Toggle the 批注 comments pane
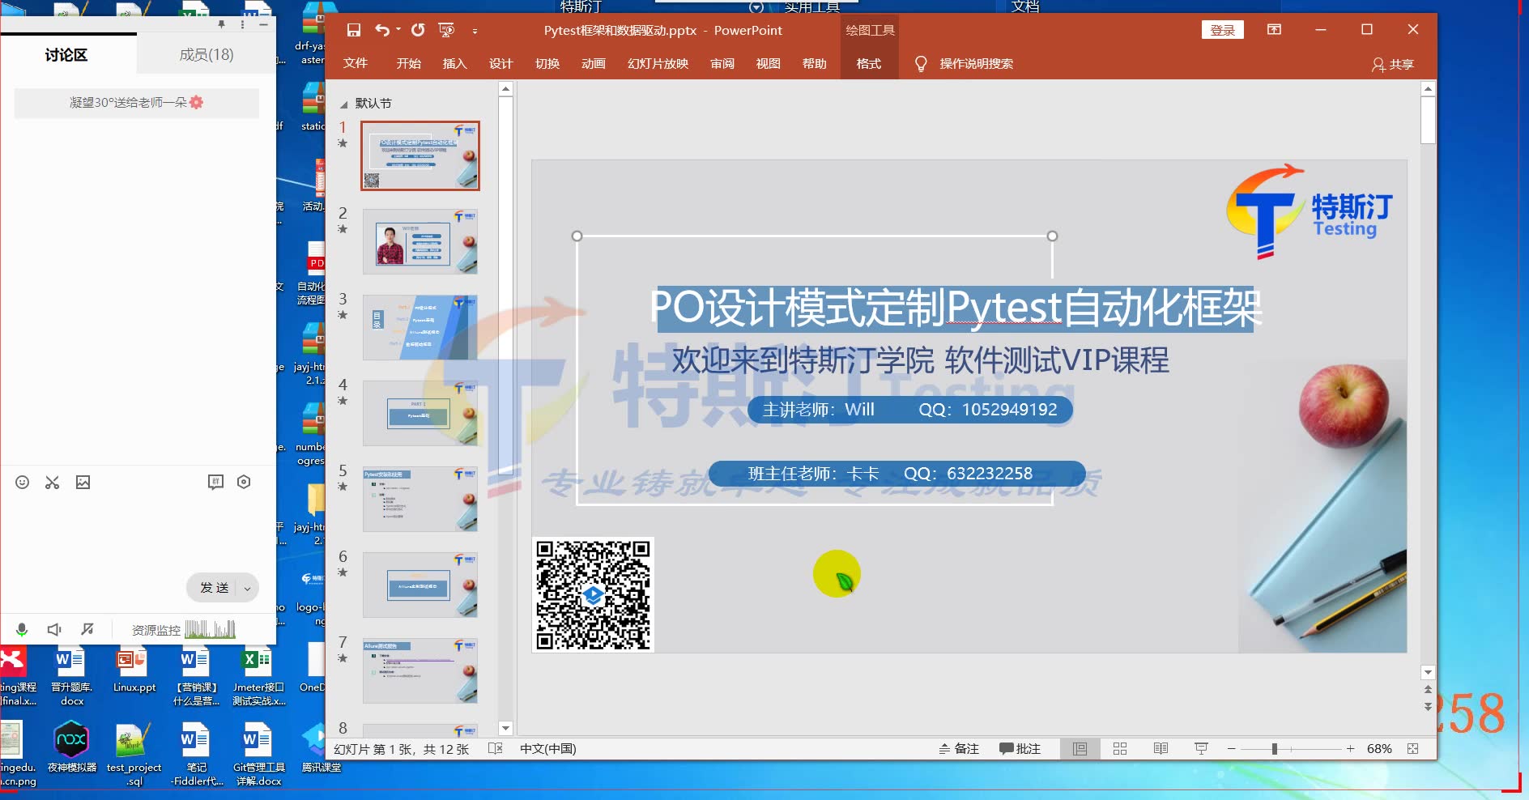 click(x=1020, y=748)
